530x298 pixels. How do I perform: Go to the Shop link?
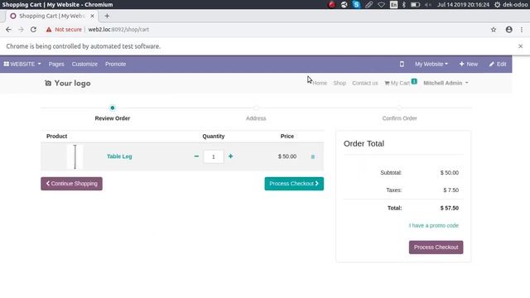pyautogui.click(x=340, y=83)
